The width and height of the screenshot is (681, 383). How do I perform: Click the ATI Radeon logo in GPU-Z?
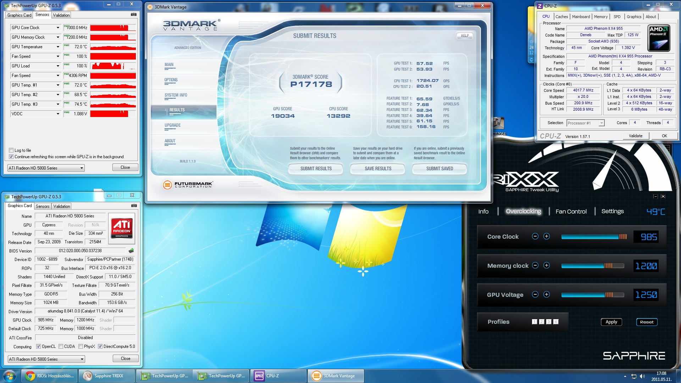click(x=122, y=228)
